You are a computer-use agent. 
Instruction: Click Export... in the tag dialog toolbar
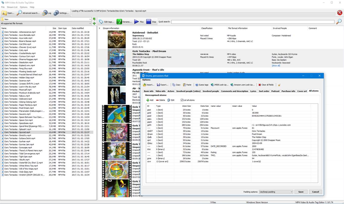click(x=162, y=85)
